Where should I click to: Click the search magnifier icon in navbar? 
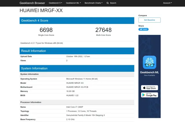tap(108, 3)
